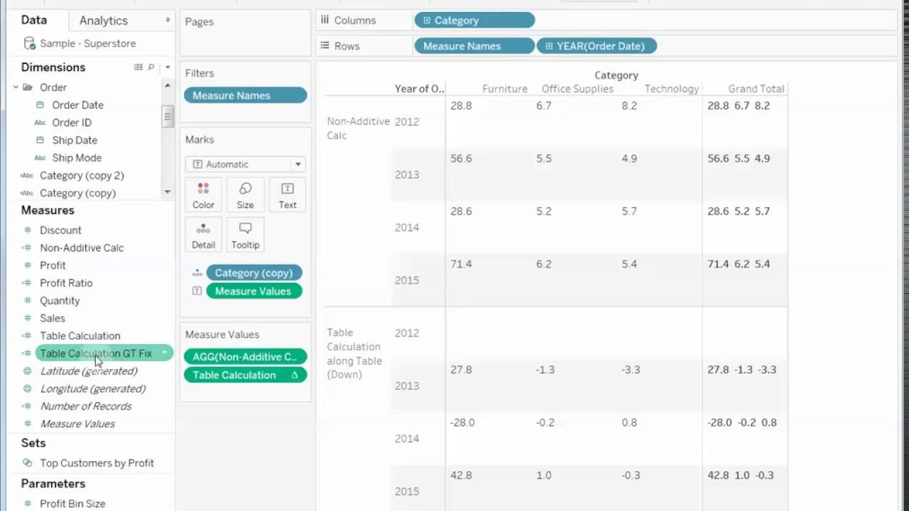Click the calendar icon beside Ship Date
This screenshot has width=909, height=511.
40,141
